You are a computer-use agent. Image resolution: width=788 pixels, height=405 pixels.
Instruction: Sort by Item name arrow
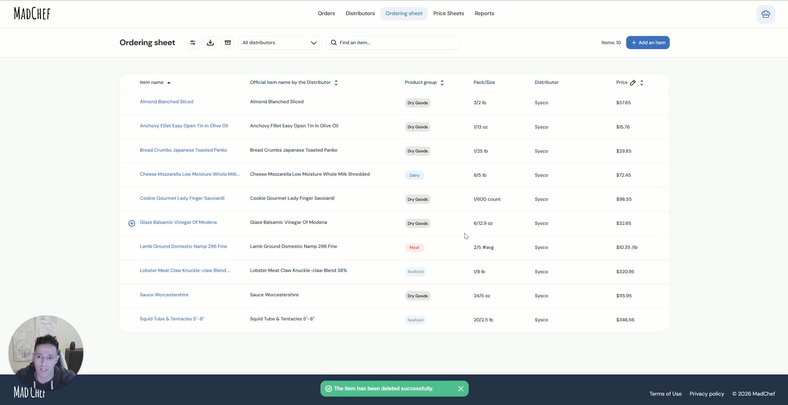pyautogui.click(x=169, y=82)
